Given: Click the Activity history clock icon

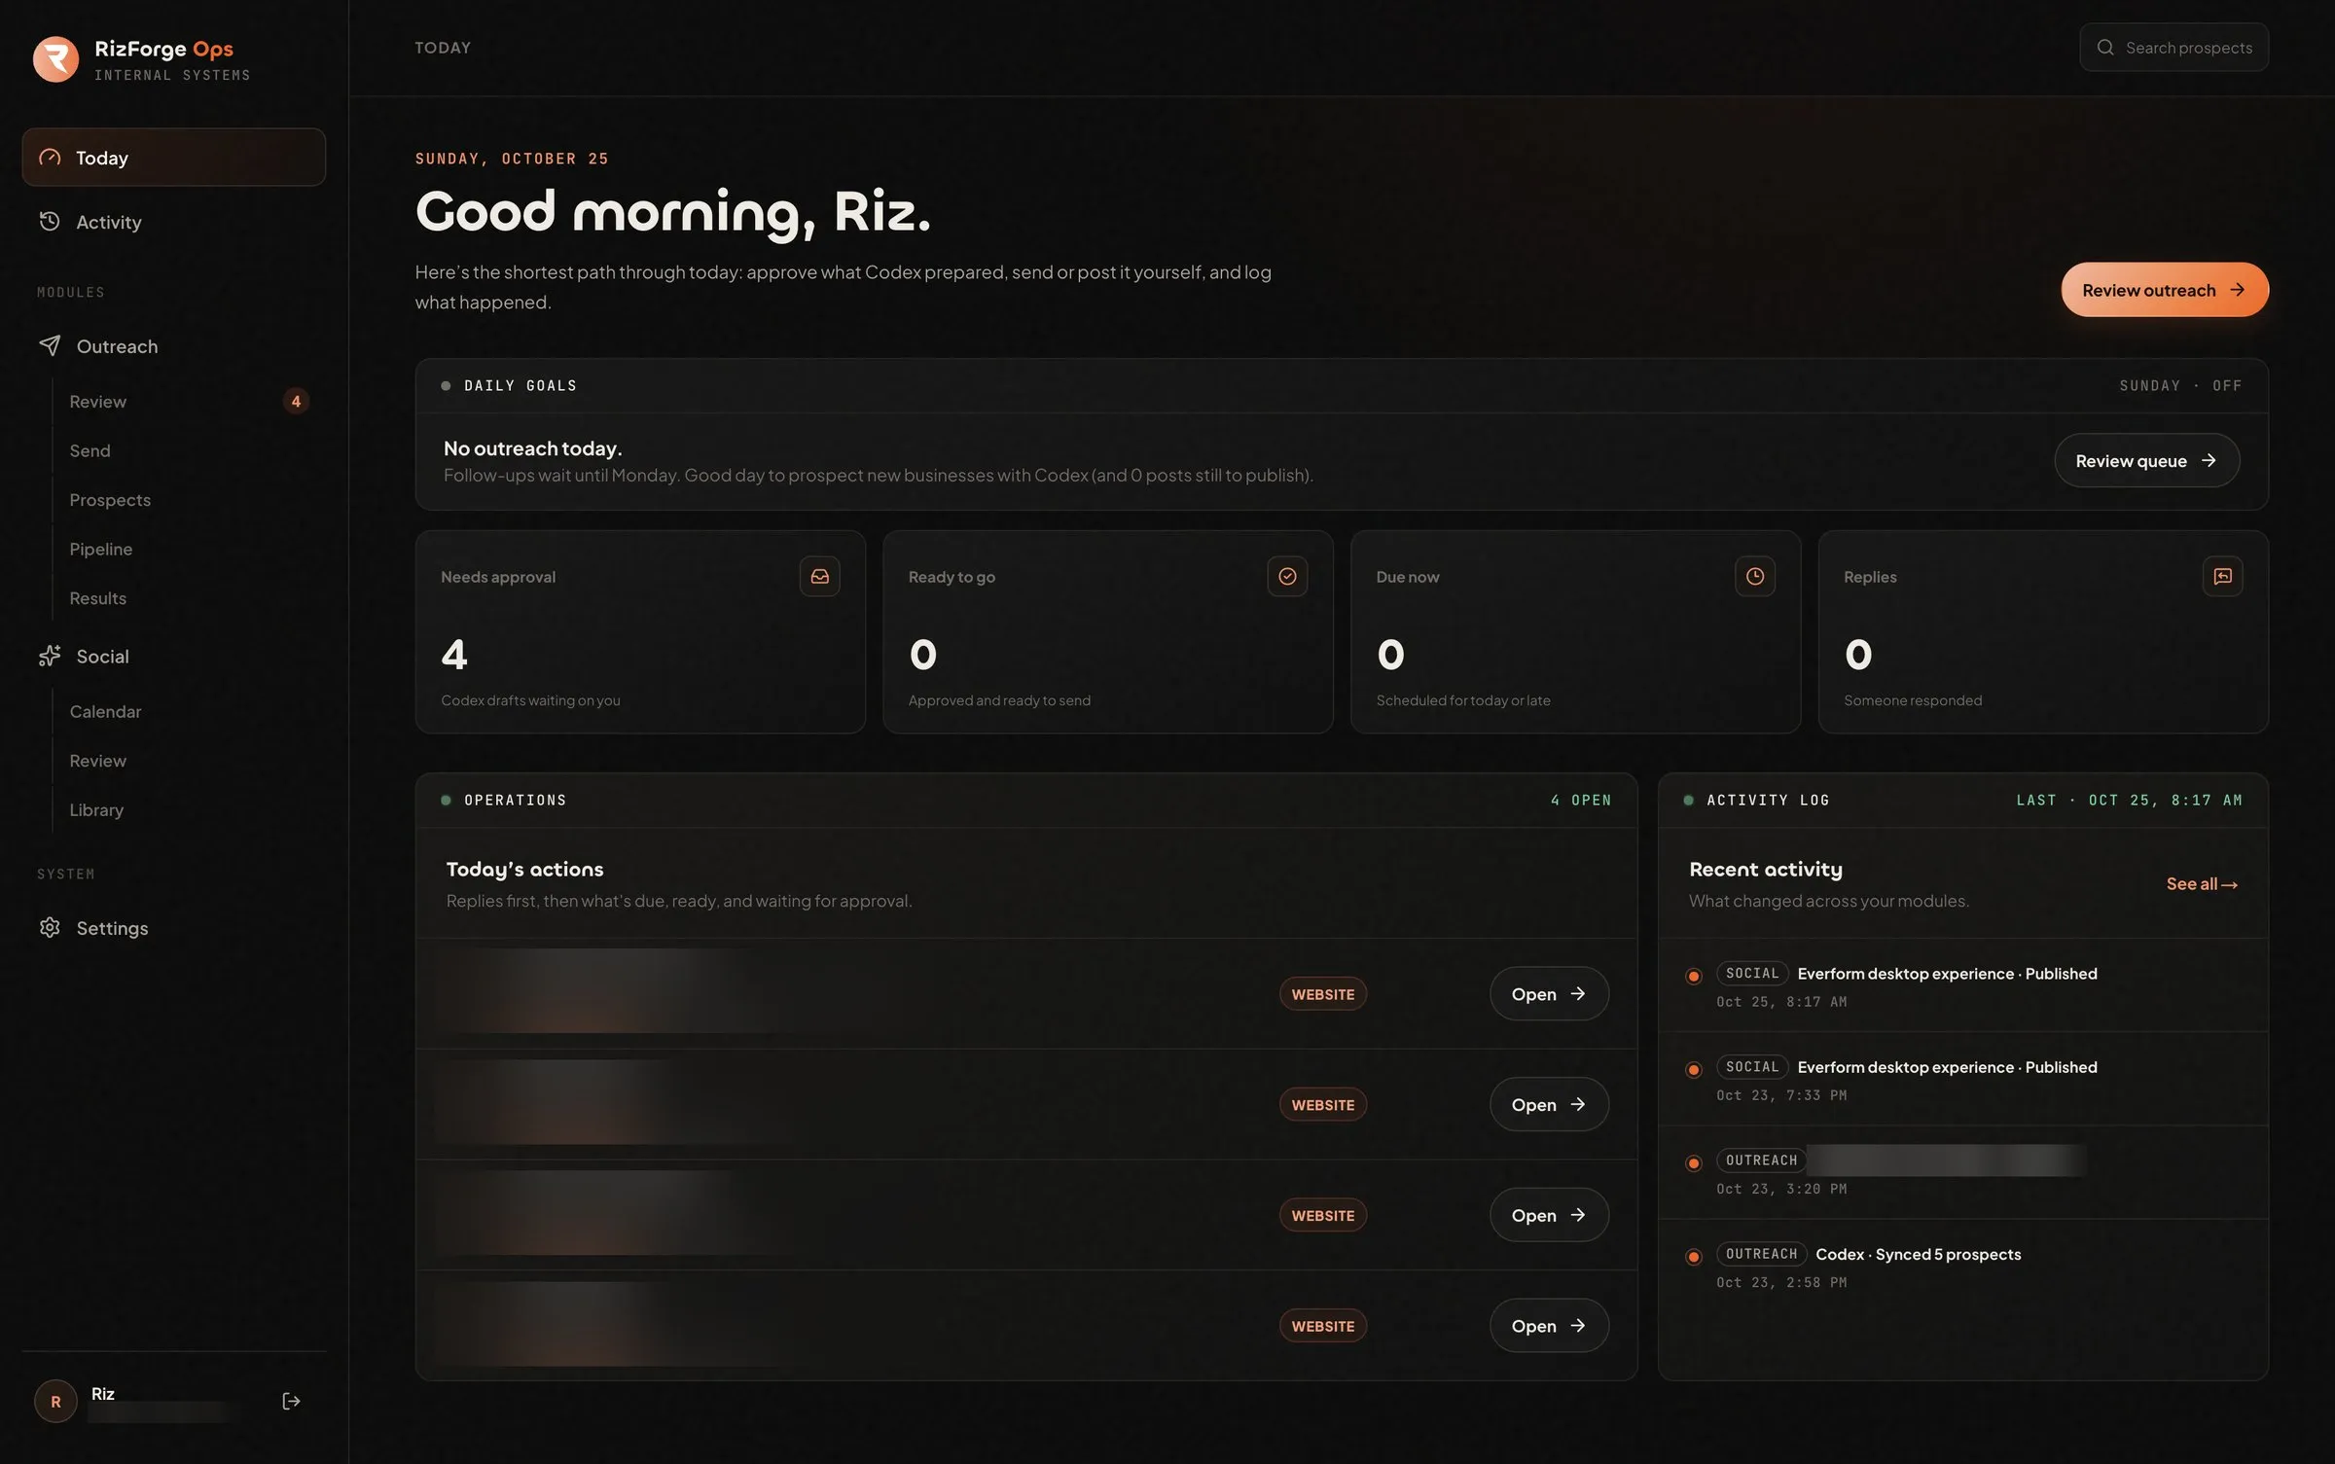Looking at the screenshot, I should coord(50,222).
